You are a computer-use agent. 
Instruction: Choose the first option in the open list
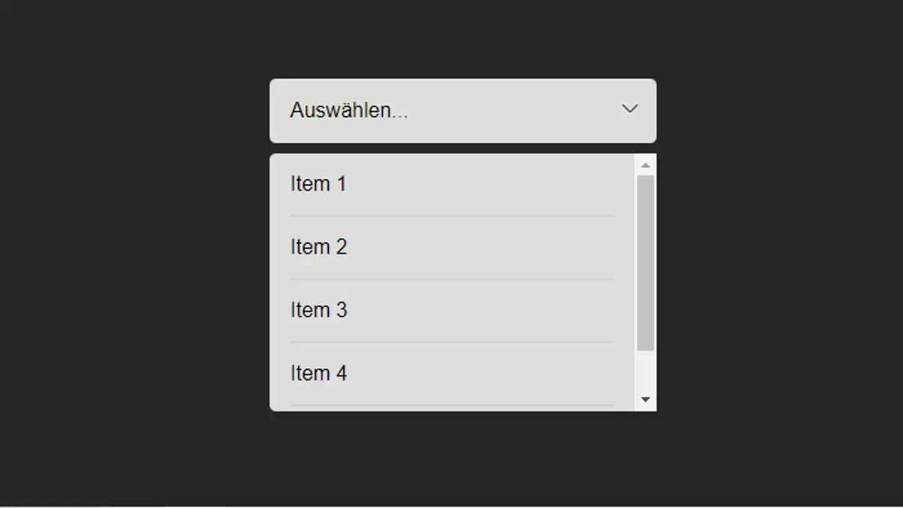click(x=318, y=184)
